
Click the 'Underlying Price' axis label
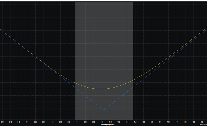point(107,125)
